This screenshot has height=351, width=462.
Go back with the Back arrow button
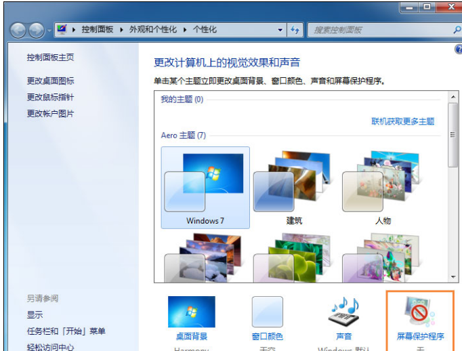18,30
